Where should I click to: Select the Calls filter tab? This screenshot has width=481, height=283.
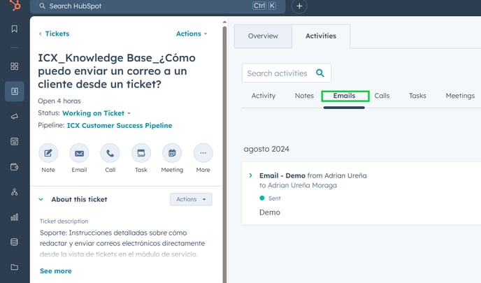(x=382, y=96)
